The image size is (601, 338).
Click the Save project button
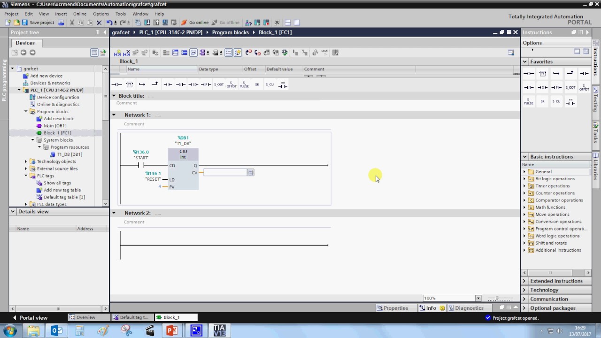(x=38, y=23)
